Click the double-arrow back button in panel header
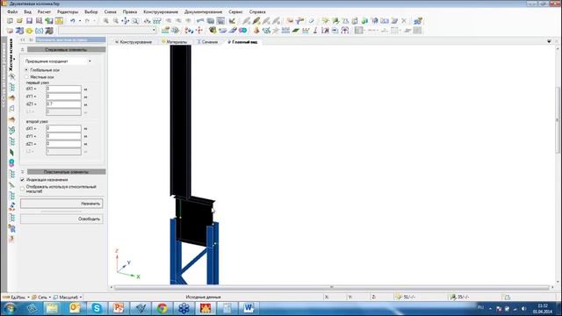Viewport: 562px width, 316px height. [x=23, y=39]
